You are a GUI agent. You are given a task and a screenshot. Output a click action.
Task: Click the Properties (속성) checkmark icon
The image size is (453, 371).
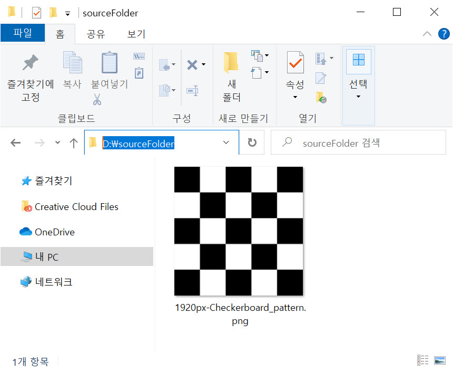(x=296, y=62)
